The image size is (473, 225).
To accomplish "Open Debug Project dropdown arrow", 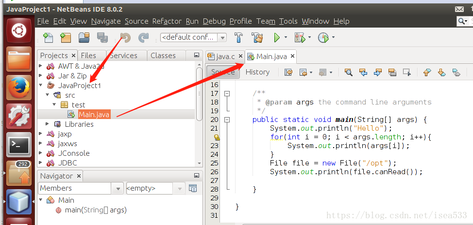I will pos(309,38).
